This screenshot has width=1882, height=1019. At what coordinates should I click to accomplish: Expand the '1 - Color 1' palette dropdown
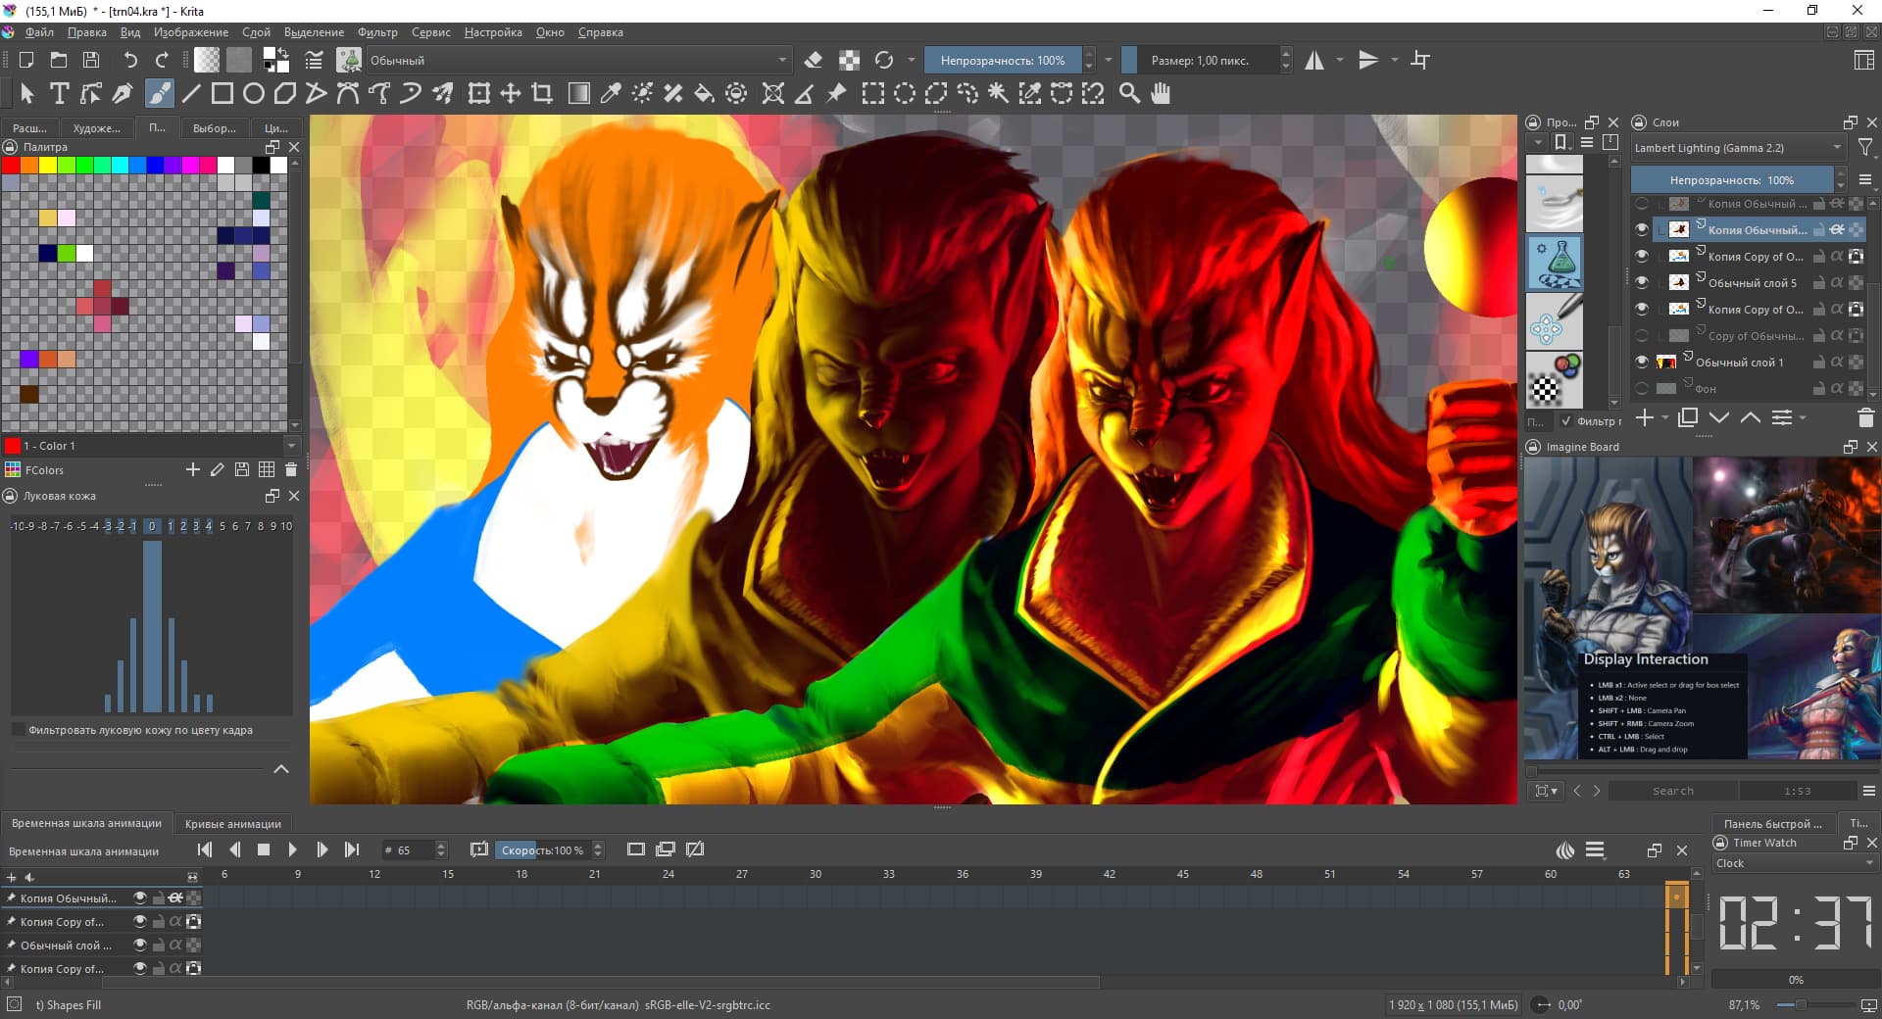pos(290,446)
